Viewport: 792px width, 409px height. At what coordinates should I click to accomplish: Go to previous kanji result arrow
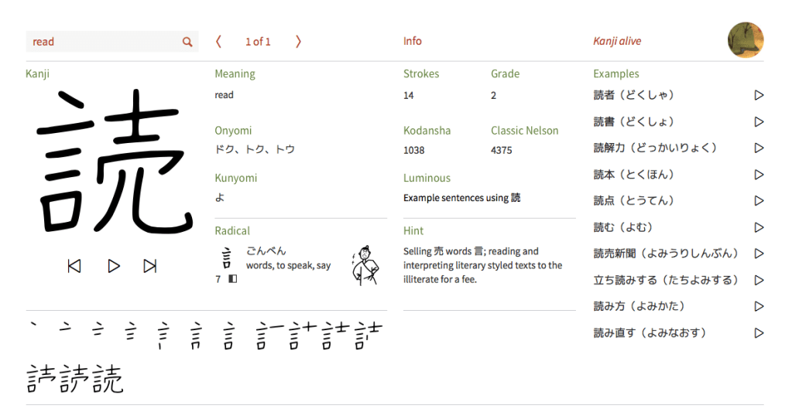(x=219, y=42)
